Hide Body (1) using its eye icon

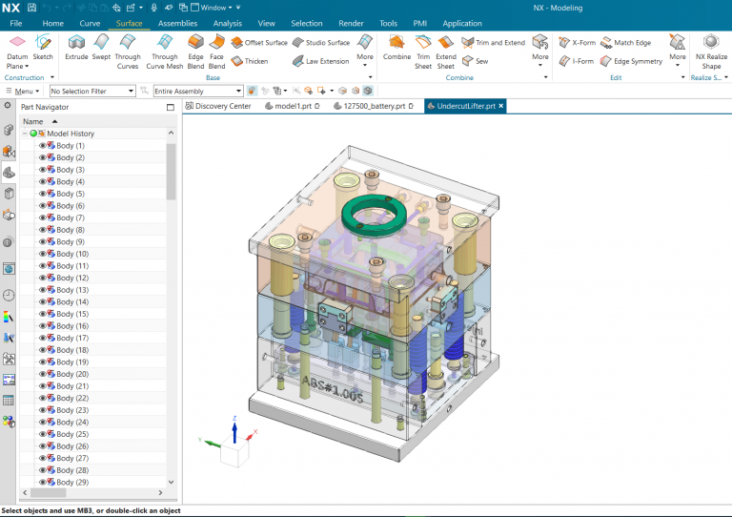point(43,146)
